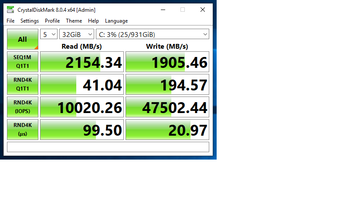Image resolution: width=357 pixels, height=200 pixels.
Task: Close the CrystalDiskMark window
Action: [x=203, y=10]
